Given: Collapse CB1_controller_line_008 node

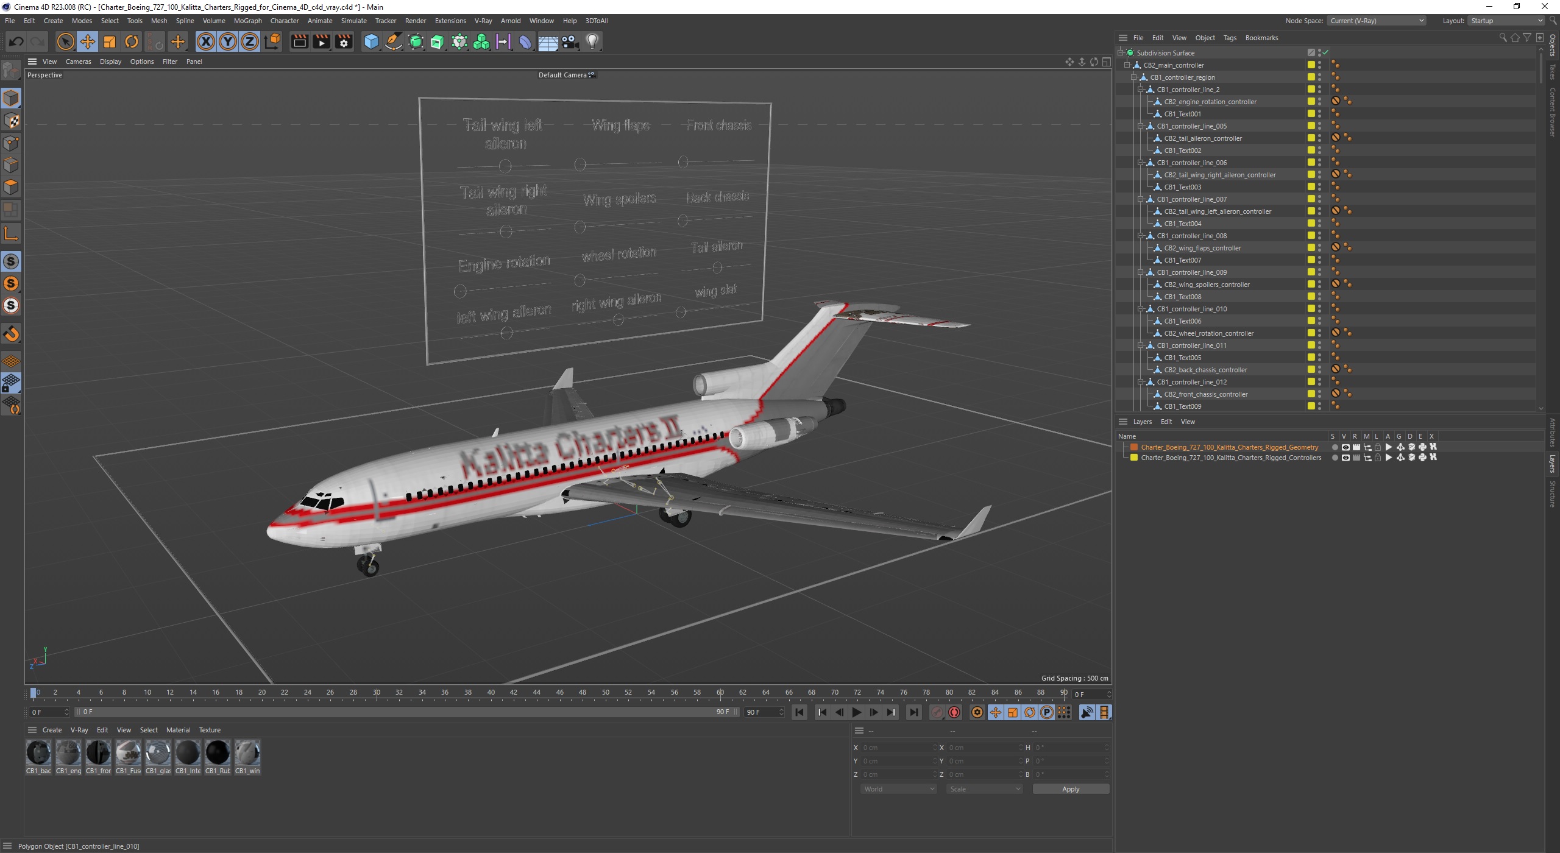Looking at the screenshot, I should 1141,236.
